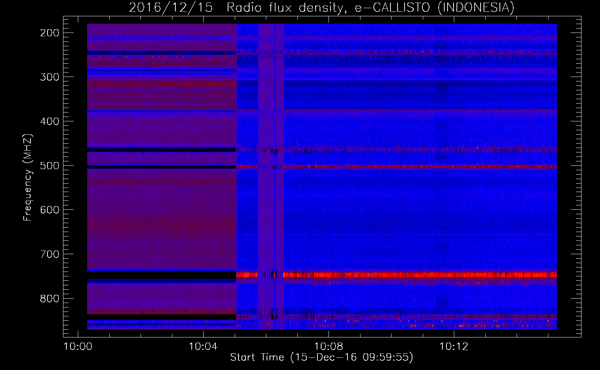600x370 pixels.
Task: Click the 400 frequency tick label
Action: click(50, 121)
